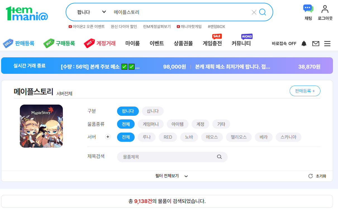Click the 9,138건 result count text
The image size is (338, 210).
143,201
